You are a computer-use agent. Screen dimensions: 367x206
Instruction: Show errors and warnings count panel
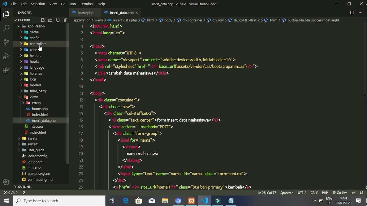(11, 193)
